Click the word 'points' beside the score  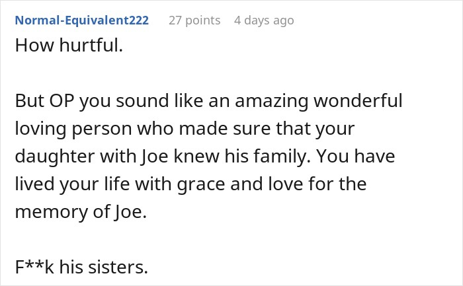point(203,21)
